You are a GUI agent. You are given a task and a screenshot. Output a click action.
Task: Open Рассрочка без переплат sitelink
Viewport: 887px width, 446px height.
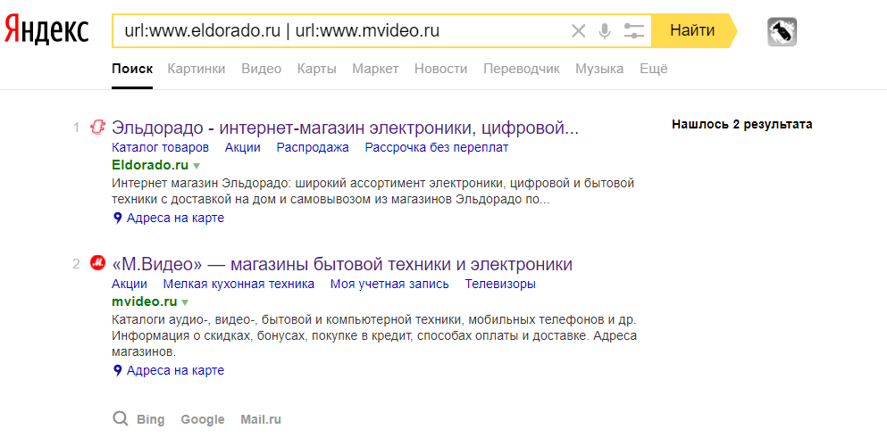436,147
